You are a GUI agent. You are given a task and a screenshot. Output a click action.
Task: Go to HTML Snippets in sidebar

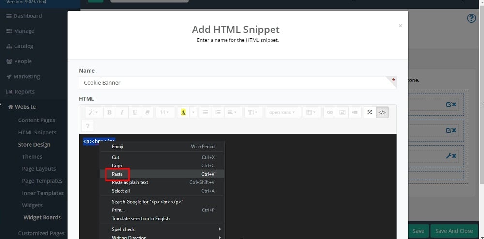click(x=37, y=132)
